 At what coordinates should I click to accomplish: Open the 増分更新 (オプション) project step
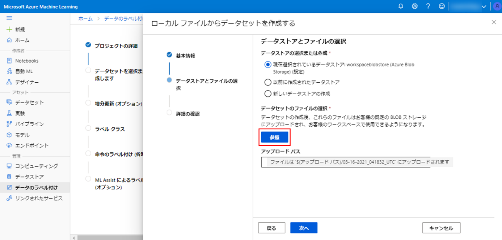coord(118,104)
